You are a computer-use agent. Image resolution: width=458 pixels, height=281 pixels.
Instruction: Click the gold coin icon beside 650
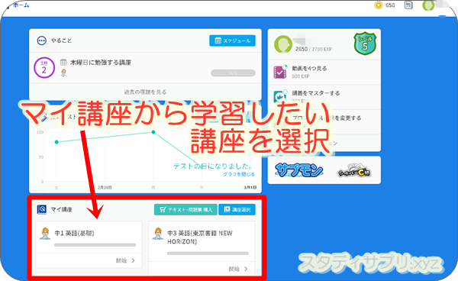coord(379,5)
